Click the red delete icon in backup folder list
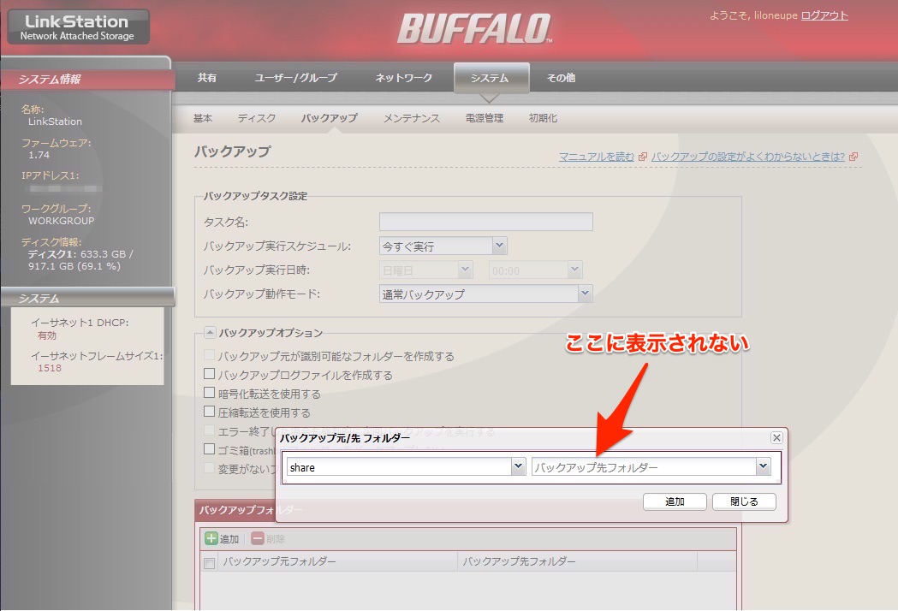The image size is (898, 611). (x=258, y=539)
